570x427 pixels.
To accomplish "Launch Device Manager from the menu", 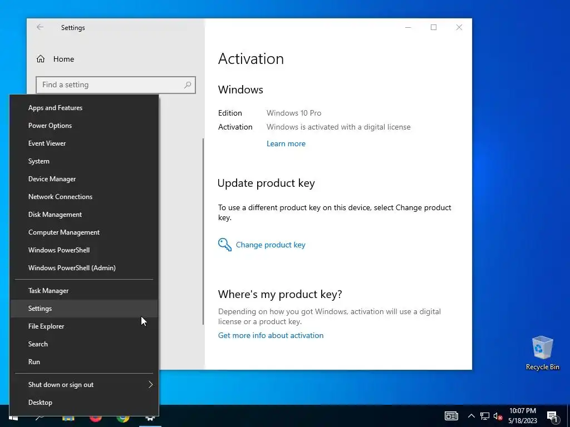I will point(84,179).
